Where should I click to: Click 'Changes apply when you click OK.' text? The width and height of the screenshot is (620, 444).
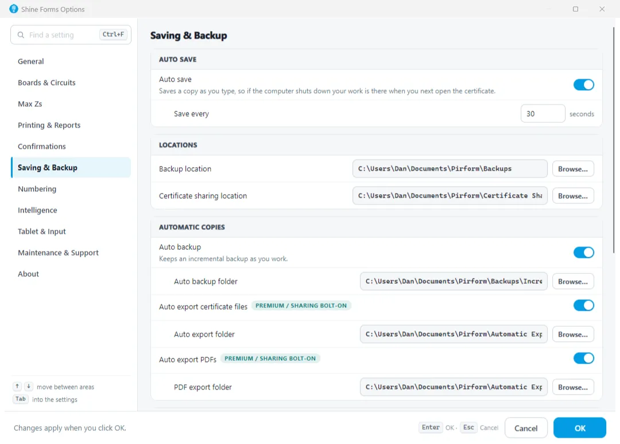(x=70, y=428)
